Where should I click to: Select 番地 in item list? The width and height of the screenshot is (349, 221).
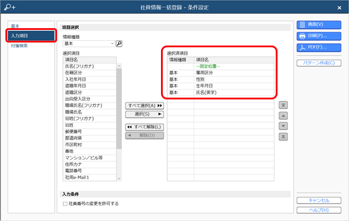90,151
